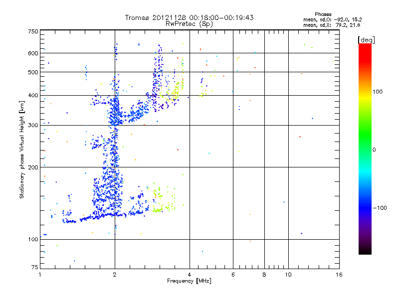Click the y-axis label '600'
399x299 pixels.
click(33, 53)
